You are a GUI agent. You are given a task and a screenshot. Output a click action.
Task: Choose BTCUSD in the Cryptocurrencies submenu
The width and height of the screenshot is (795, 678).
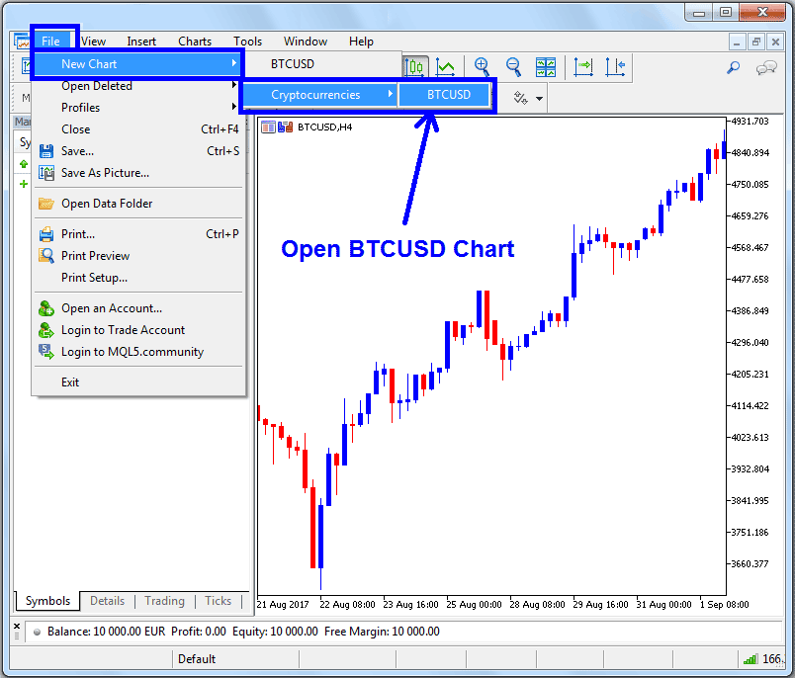[x=445, y=95]
